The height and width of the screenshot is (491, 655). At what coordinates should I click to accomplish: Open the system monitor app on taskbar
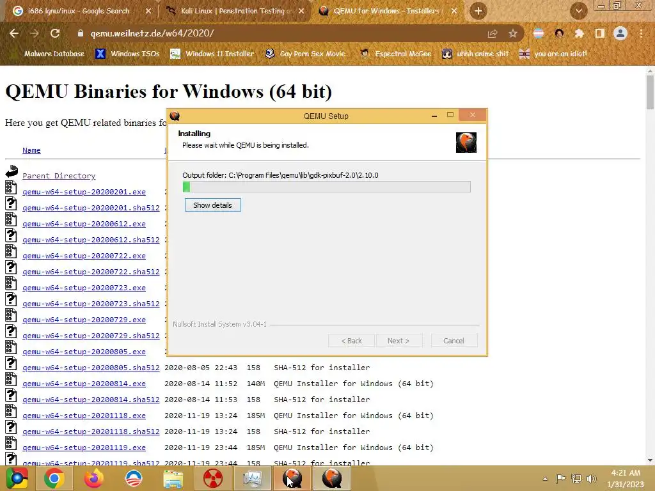point(252,478)
